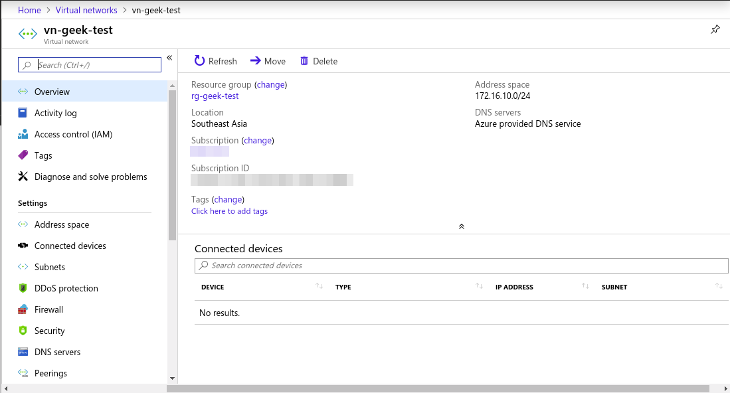Open Subnets settings item
The width and height of the screenshot is (730, 393).
point(85,267)
